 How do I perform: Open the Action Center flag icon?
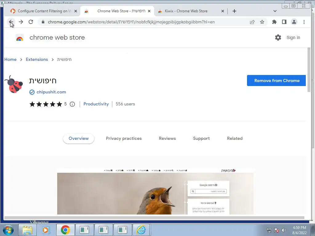point(277,230)
